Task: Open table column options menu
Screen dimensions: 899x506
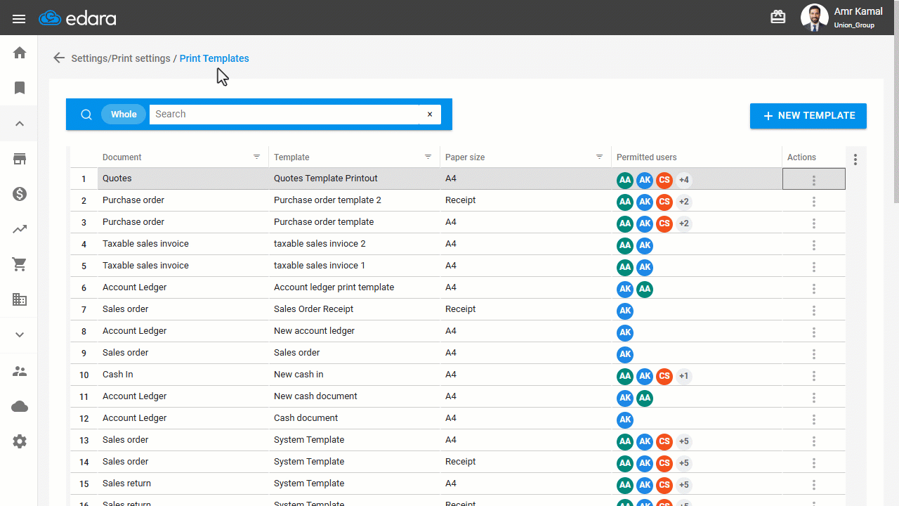Action: [x=855, y=160]
